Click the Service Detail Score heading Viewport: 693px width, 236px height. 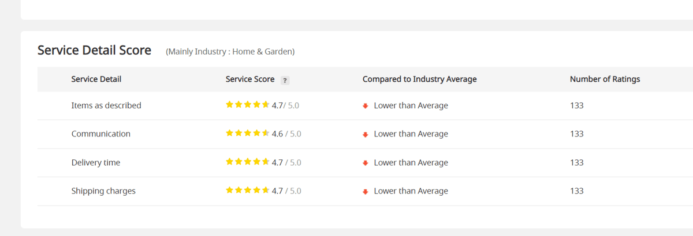pyautogui.click(x=94, y=50)
